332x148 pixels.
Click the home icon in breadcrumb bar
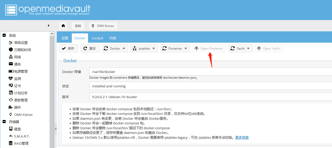pos(63,26)
